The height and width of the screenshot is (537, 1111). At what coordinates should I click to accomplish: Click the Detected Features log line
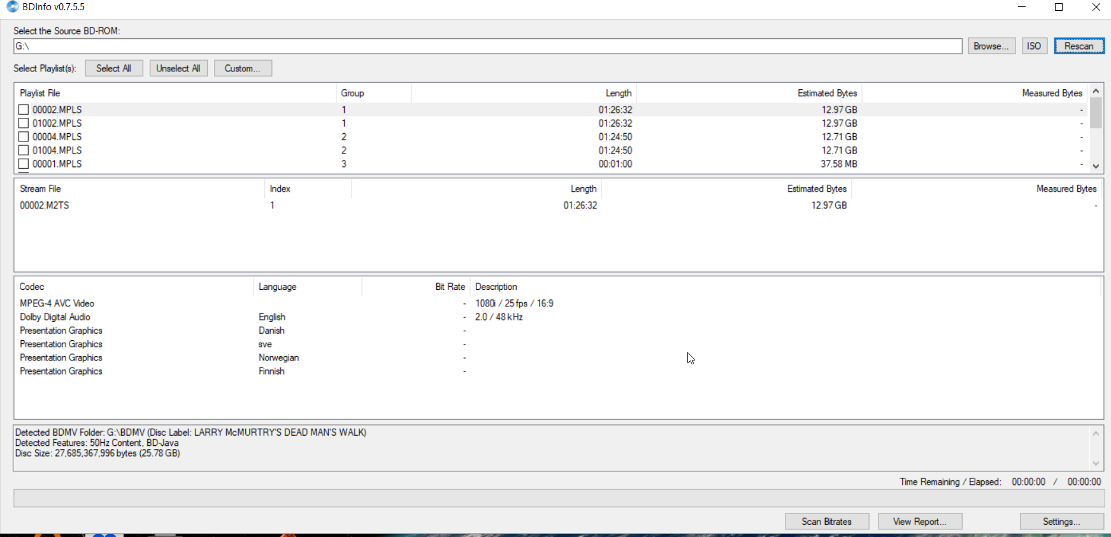(x=97, y=443)
